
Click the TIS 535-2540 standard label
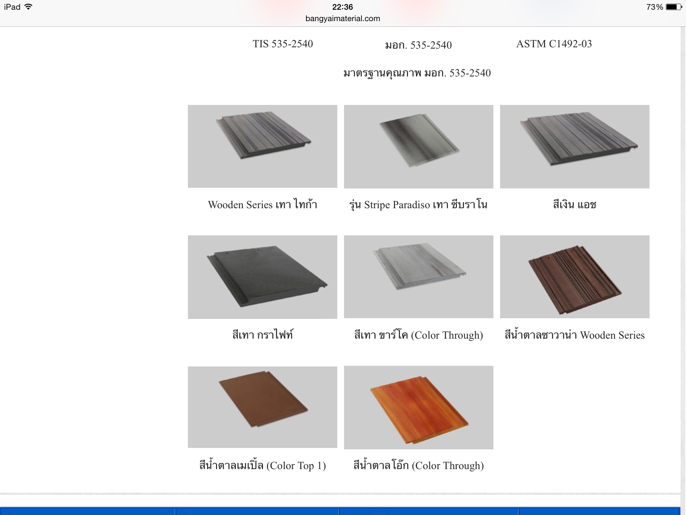click(283, 44)
